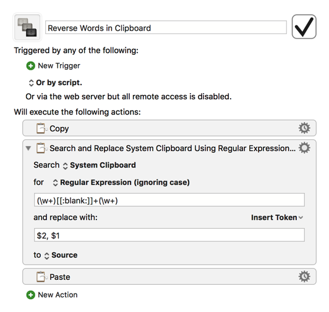This screenshot has height=312, width=329.
Task: Click the New Action label
Action: click(x=58, y=295)
